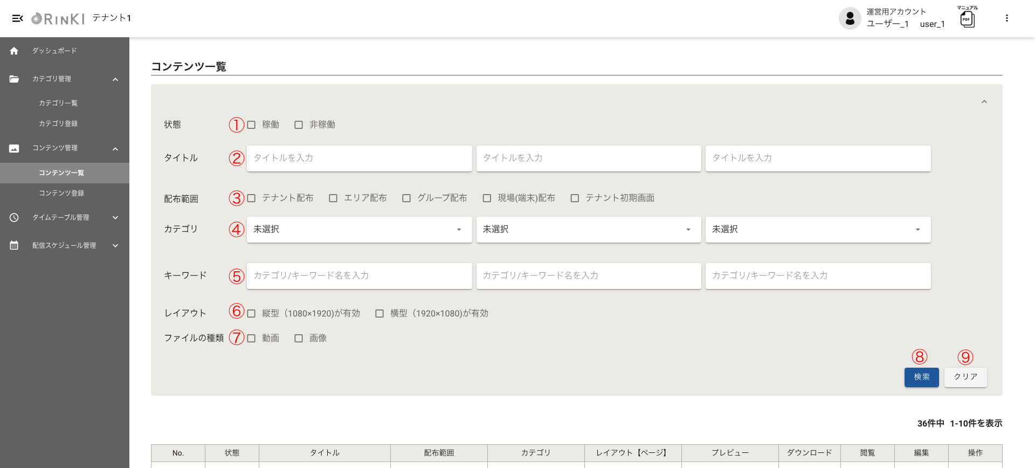This screenshot has width=1035, height=468.
Task: Expand the 配信スケジュール管理 menu chevron
Action: tap(115, 245)
